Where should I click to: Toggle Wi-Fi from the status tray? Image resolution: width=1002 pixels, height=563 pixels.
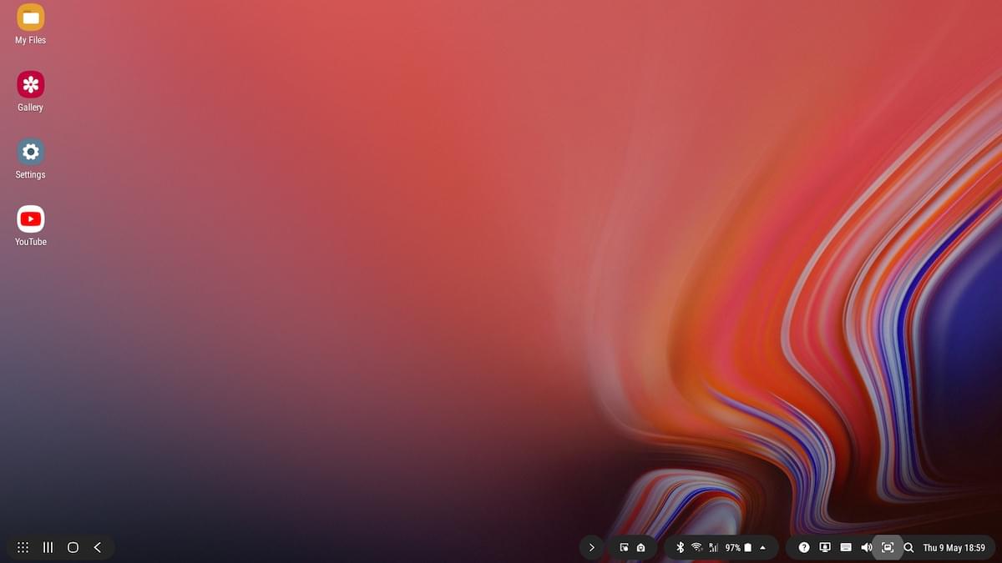tap(696, 547)
